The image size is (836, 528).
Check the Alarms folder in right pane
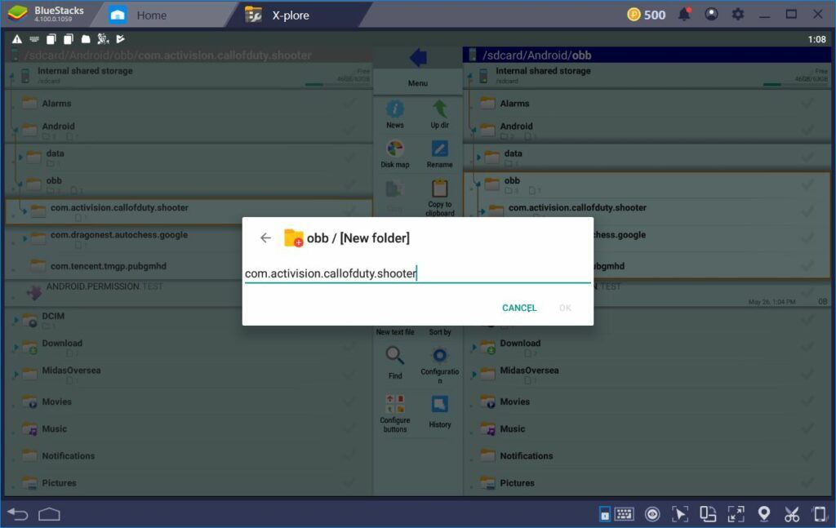807,104
